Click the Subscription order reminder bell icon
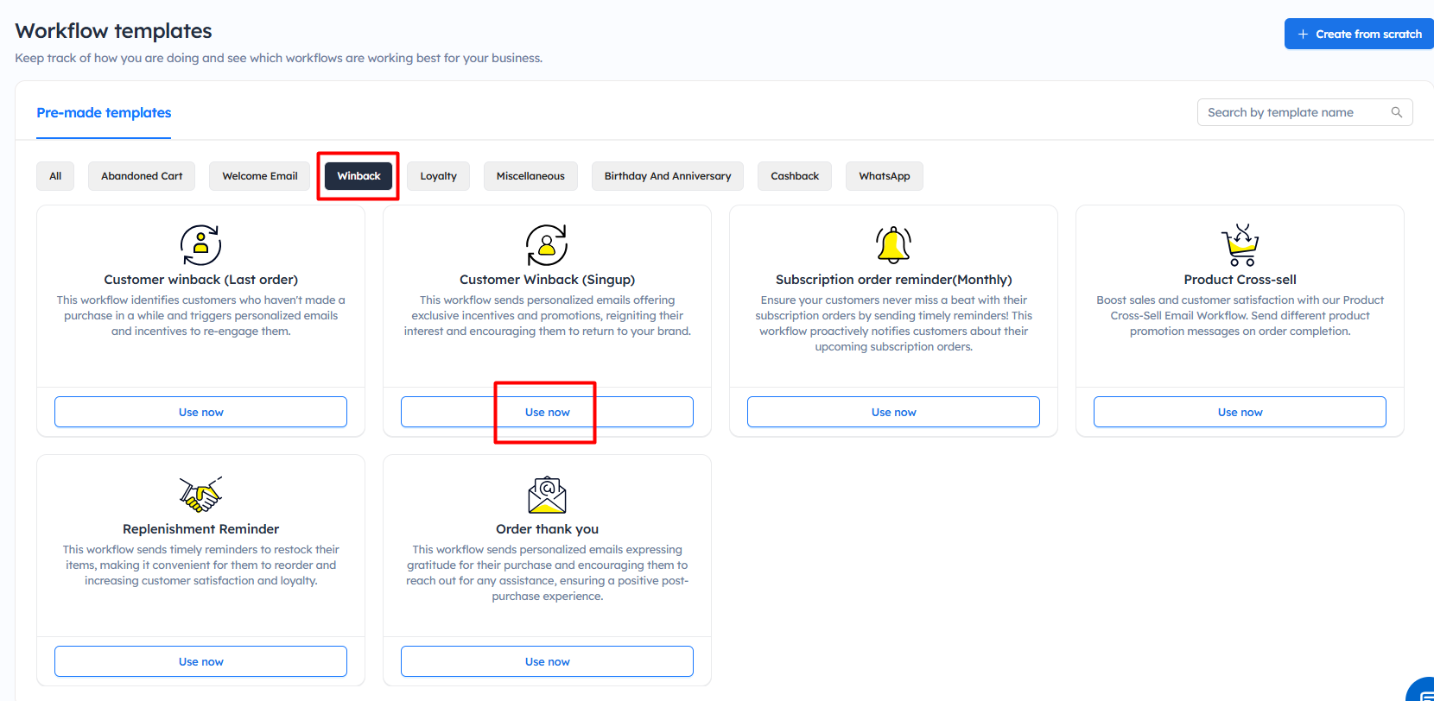The height and width of the screenshot is (701, 1434). click(893, 245)
